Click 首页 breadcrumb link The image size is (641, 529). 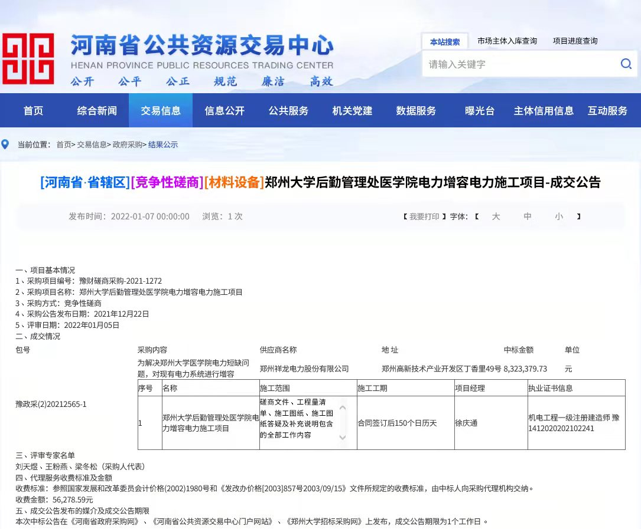click(63, 144)
